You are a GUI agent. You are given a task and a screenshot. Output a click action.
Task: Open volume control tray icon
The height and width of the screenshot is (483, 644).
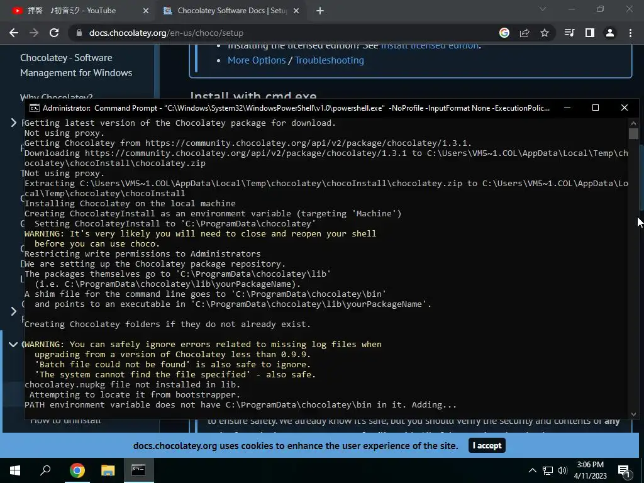point(563,470)
